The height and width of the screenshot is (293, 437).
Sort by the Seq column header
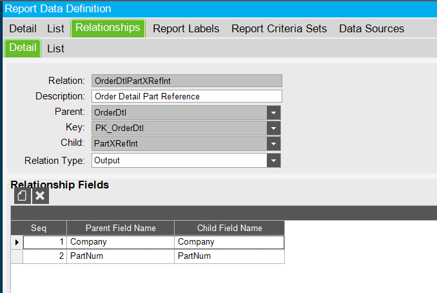39,228
